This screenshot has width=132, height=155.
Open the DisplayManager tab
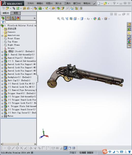point(18,18)
